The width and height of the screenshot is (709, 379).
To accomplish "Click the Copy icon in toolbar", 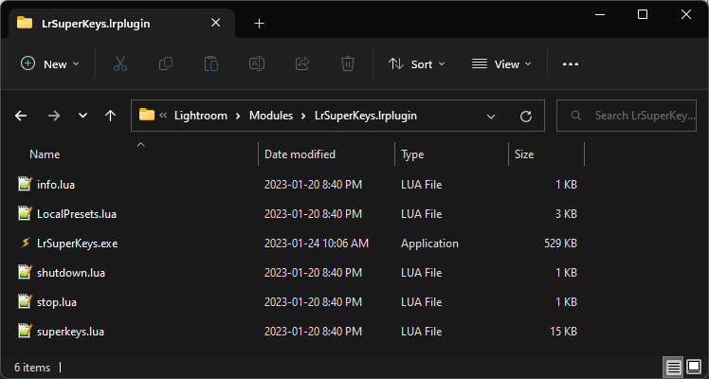I will click(166, 63).
